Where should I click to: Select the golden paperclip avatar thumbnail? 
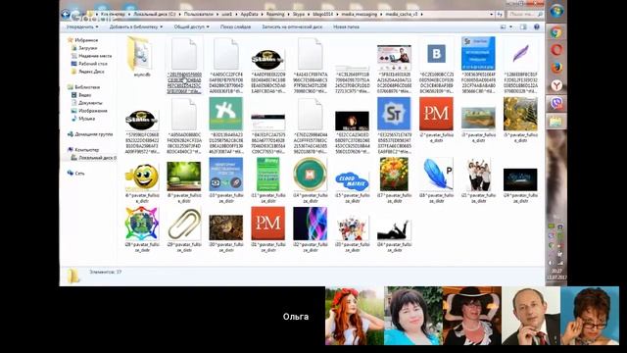coord(184,224)
